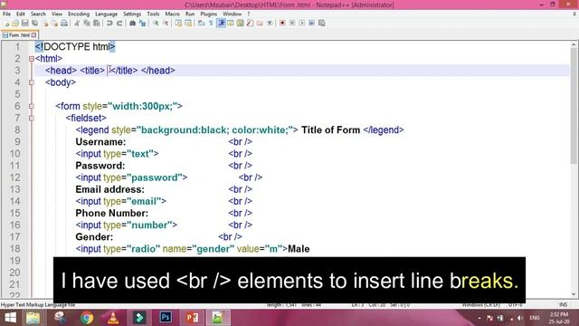Place cursor on 'Username:' text in line 9
The width and height of the screenshot is (579, 326).
100,142
